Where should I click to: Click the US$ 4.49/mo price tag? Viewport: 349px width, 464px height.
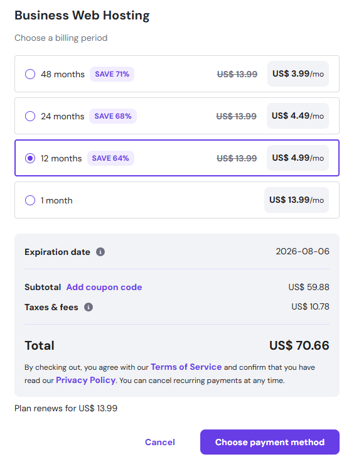tap(298, 116)
